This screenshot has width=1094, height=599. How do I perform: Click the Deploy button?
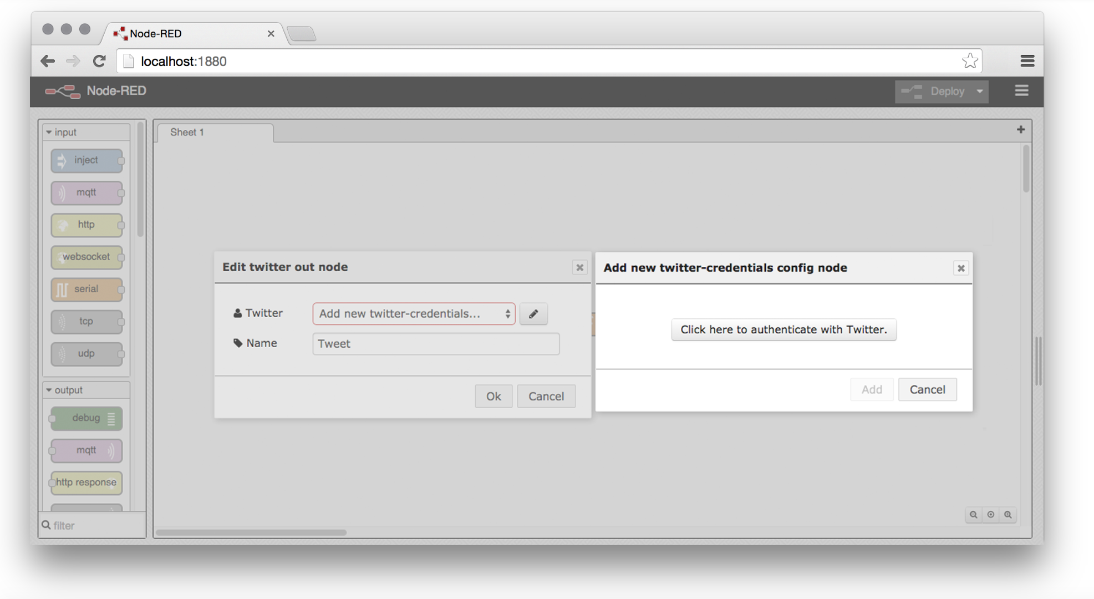pyautogui.click(x=934, y=92)
